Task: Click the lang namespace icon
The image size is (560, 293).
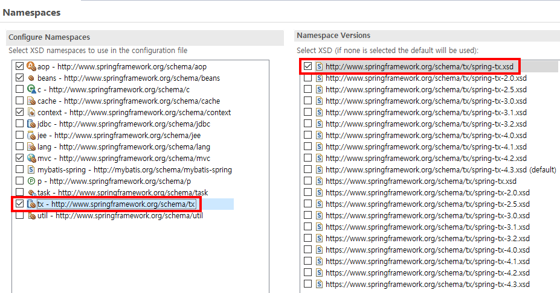Action: pyautogui.click(x=31, y=146)
